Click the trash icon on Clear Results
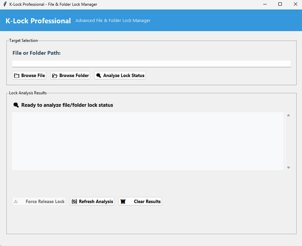The width and height of the screenshot is (302, 246). pos(123,201)
